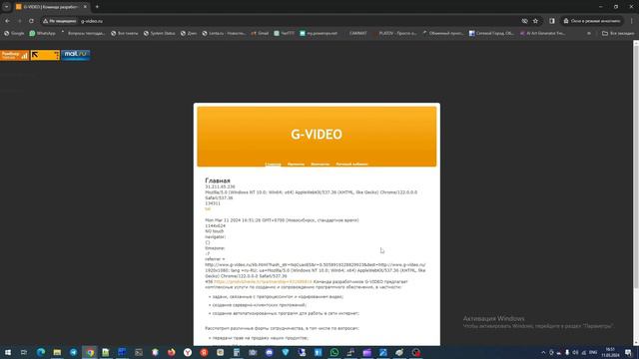This screenshot has height=359, width=639.
Task: Reload the g-video.ru page
Action: [31, 21]
